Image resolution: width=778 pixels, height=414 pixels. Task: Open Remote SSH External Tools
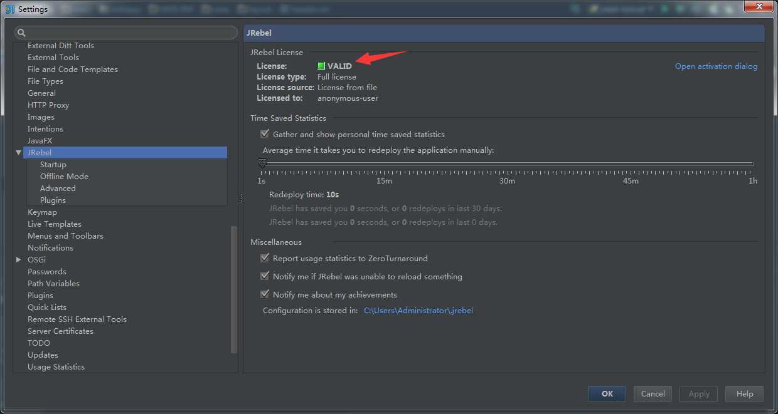click(77, 319)
